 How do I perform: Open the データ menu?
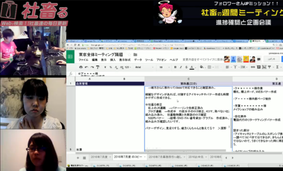[x=138, y=60]
